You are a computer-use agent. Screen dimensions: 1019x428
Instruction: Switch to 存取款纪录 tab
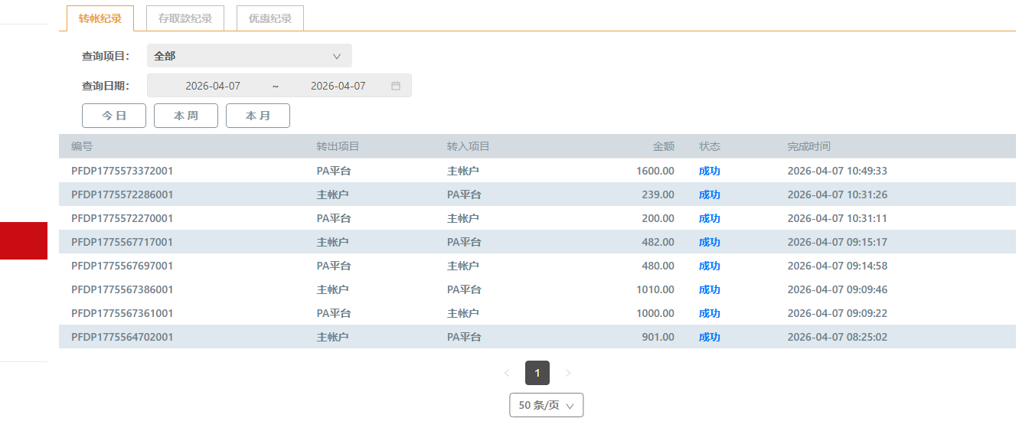click(x=185, y=18)
